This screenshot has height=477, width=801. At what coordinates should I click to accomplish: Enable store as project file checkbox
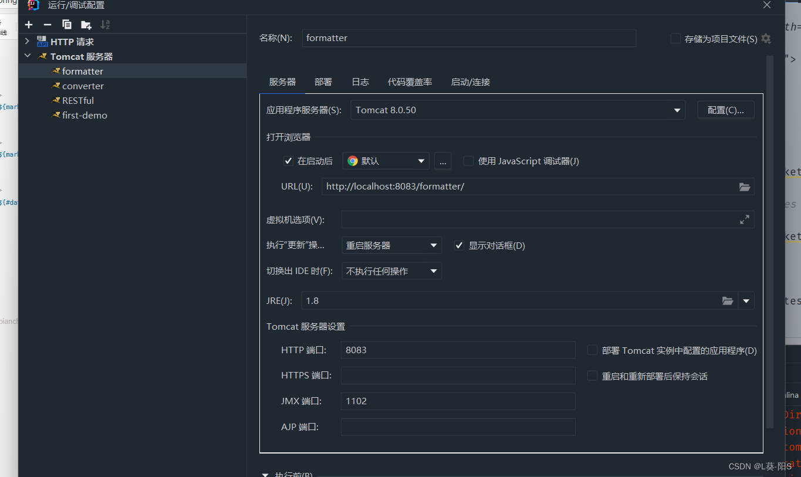click(675, 39)
